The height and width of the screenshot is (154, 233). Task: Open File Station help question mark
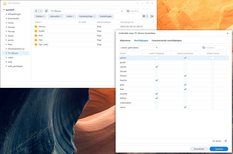click(x=137, y=3)
